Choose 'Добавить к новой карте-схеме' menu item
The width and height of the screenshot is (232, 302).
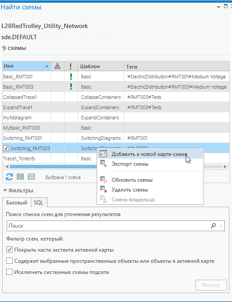150,154
